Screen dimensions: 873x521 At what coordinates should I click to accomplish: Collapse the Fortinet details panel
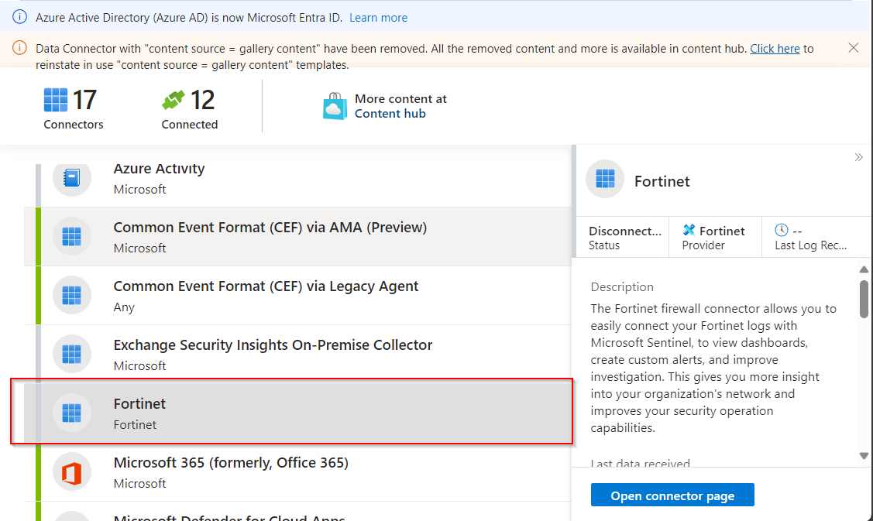(x=858, y=156)
